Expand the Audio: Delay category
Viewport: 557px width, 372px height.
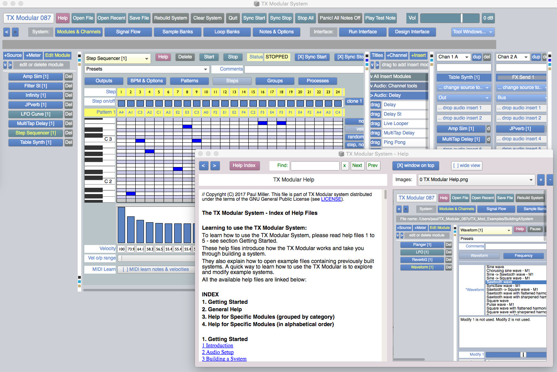point(399,95)
